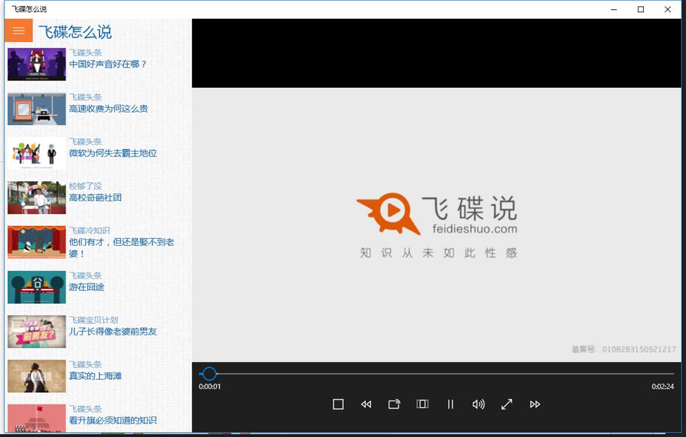Open thumbnail for 真实的上海滩
Screen dimensions: 686x437
point(37,376)
